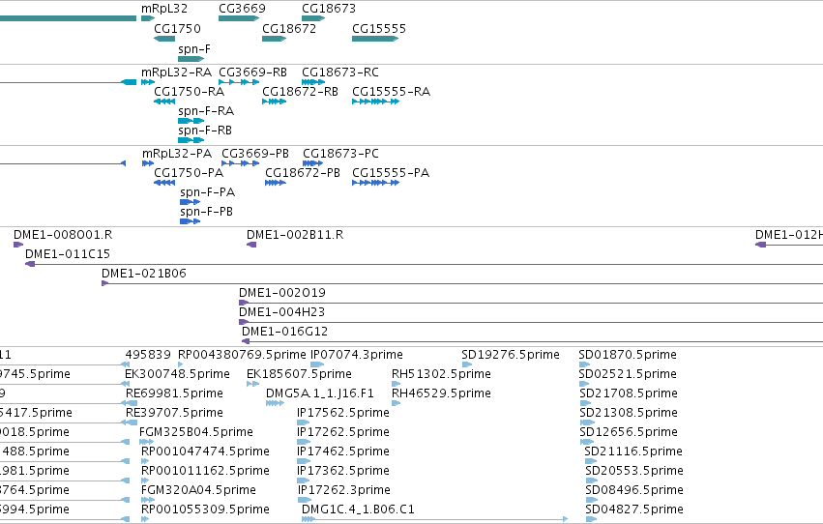This screenshot has height=524, width=823.
Task: Select the SD20553.5prime EST
Action: [592, 480]
